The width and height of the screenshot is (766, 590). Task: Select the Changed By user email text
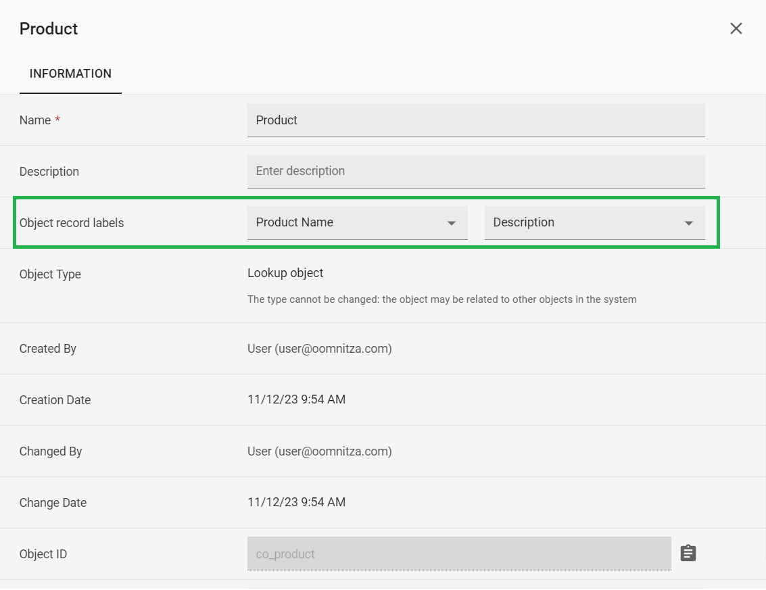point(319,451)
